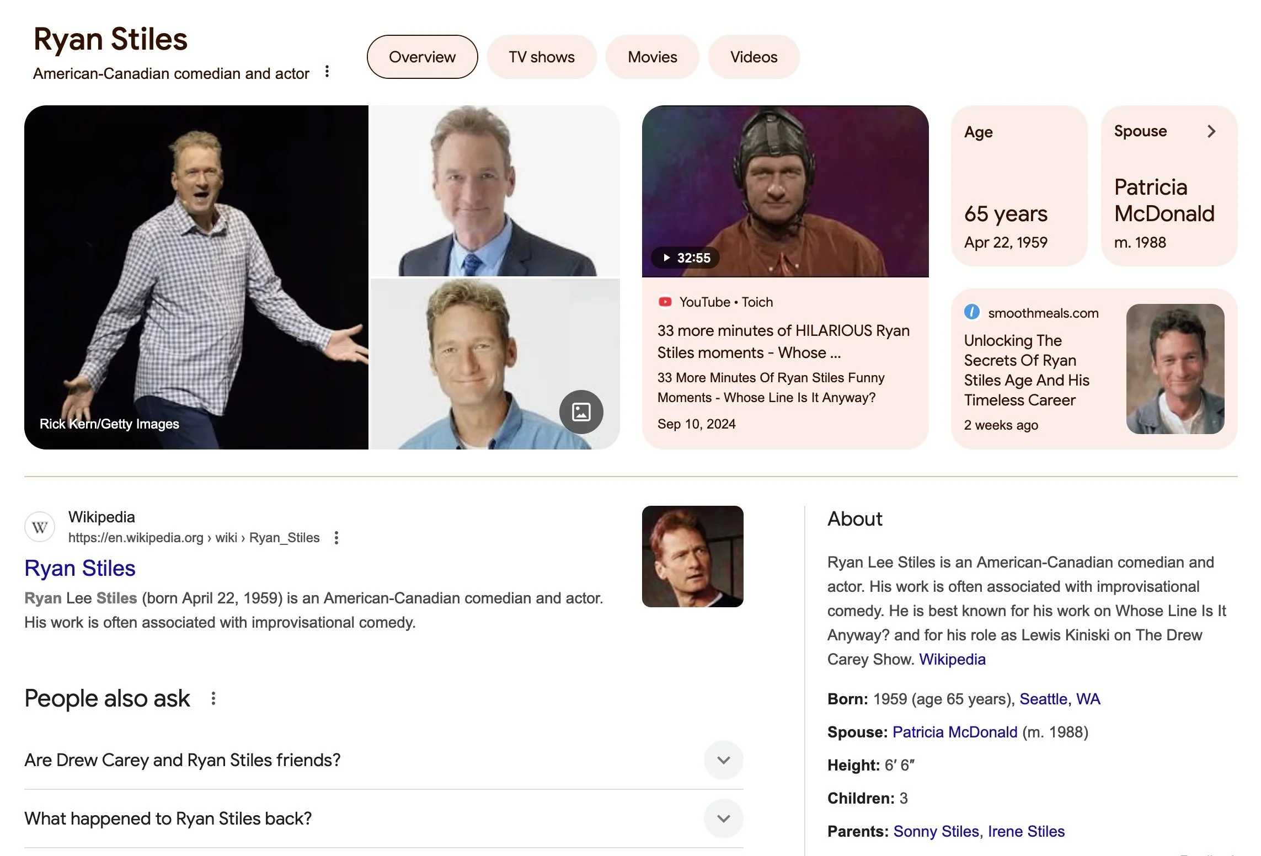Select the Movies tab

(x=652, y=57)
